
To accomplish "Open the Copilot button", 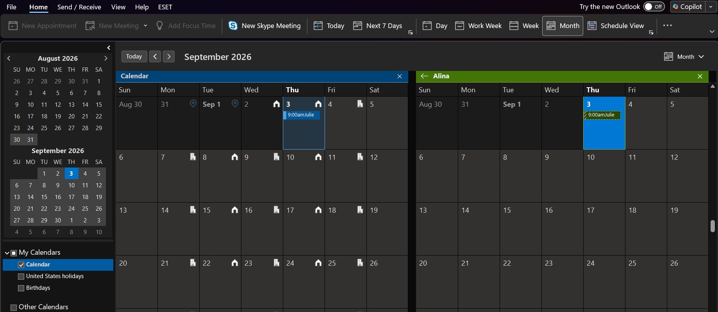I will coord(688,7).
